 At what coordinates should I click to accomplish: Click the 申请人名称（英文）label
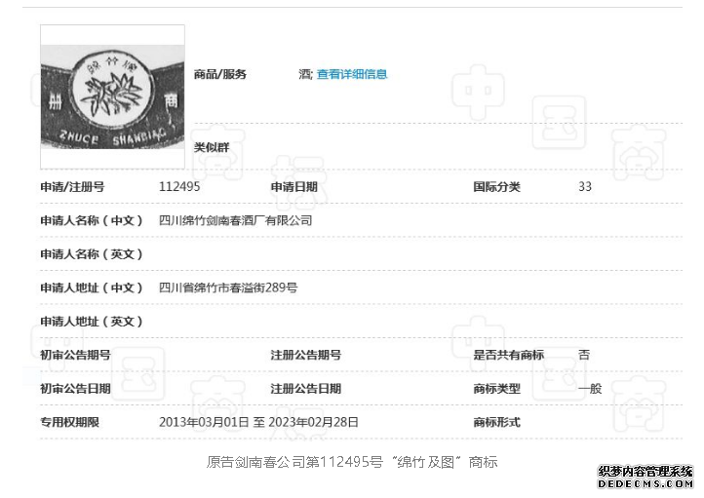[92, 254]
